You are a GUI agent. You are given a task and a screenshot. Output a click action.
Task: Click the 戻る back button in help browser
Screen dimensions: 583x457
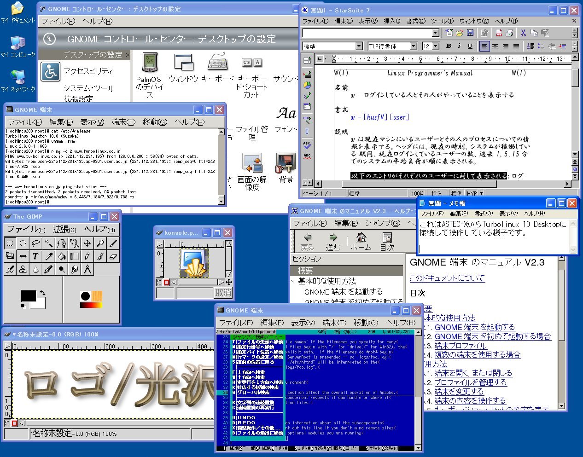pos(307,242)
